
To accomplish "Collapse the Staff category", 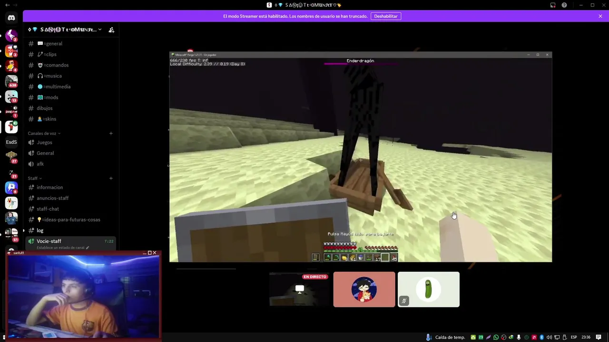I will pyautogui.click(x=34, y=178).
